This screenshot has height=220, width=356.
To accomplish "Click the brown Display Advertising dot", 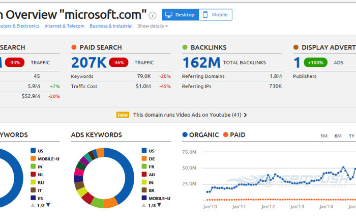I will click(296, 47).
